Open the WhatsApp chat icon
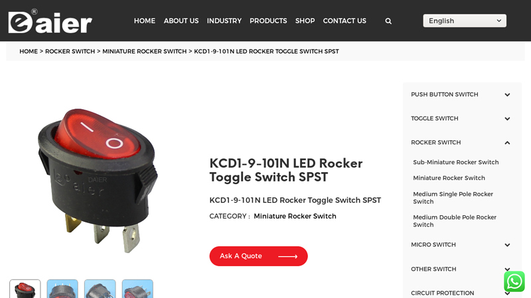 [x=514, y=281]
